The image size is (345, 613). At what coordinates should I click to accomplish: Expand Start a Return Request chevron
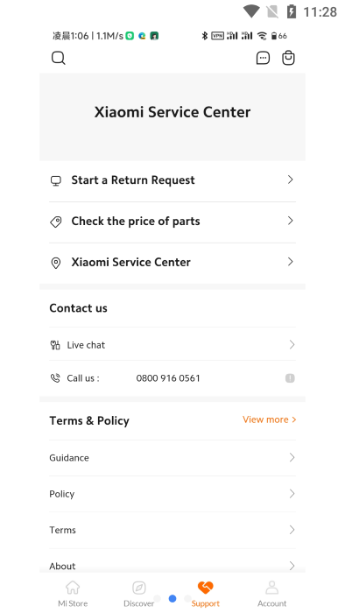291,180
